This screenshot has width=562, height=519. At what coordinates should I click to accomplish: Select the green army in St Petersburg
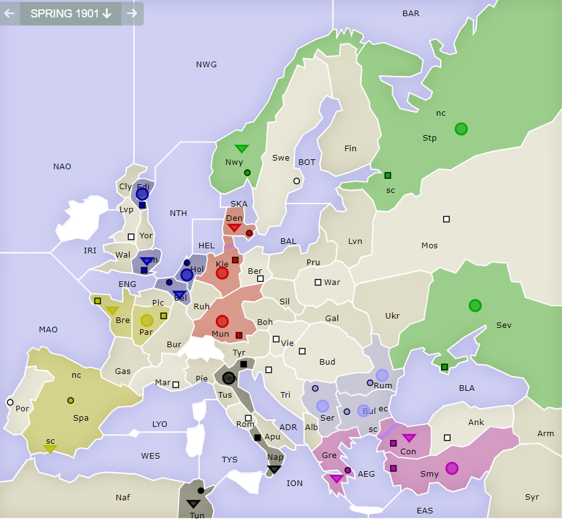(x=461, y=129)
